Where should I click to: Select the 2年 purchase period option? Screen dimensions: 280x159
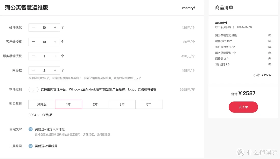tap(95, 104)
